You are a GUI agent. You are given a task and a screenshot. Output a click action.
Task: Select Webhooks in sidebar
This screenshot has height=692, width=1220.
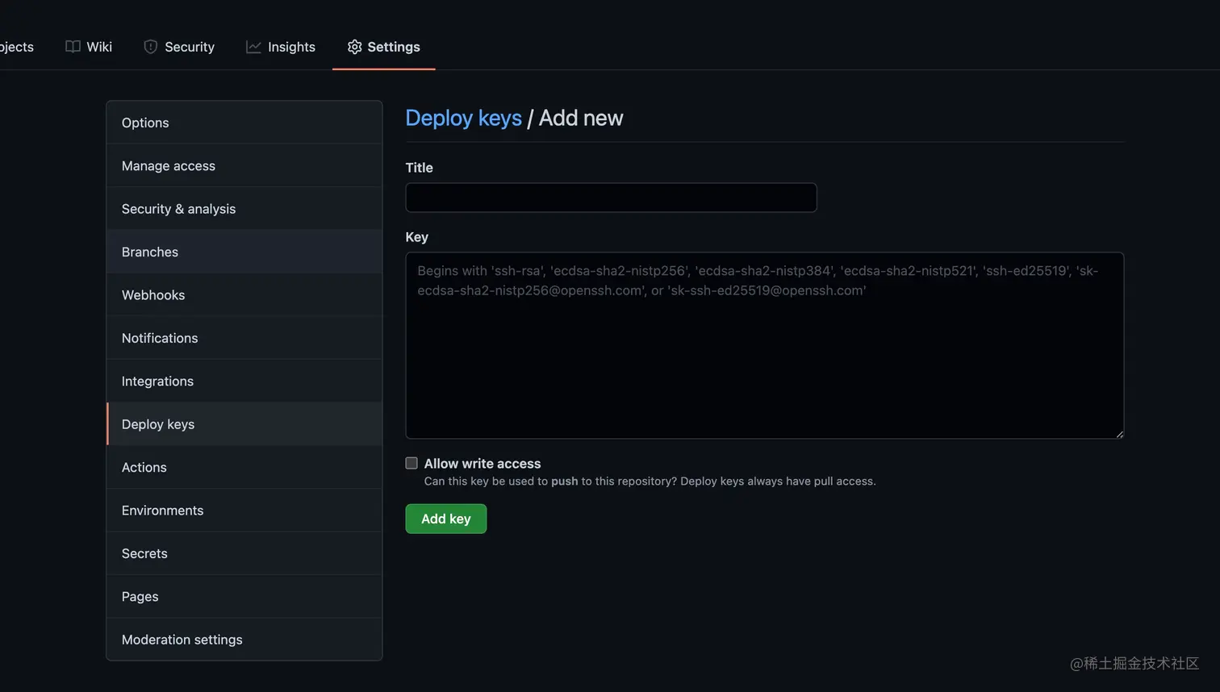click(x=244, y=295)
